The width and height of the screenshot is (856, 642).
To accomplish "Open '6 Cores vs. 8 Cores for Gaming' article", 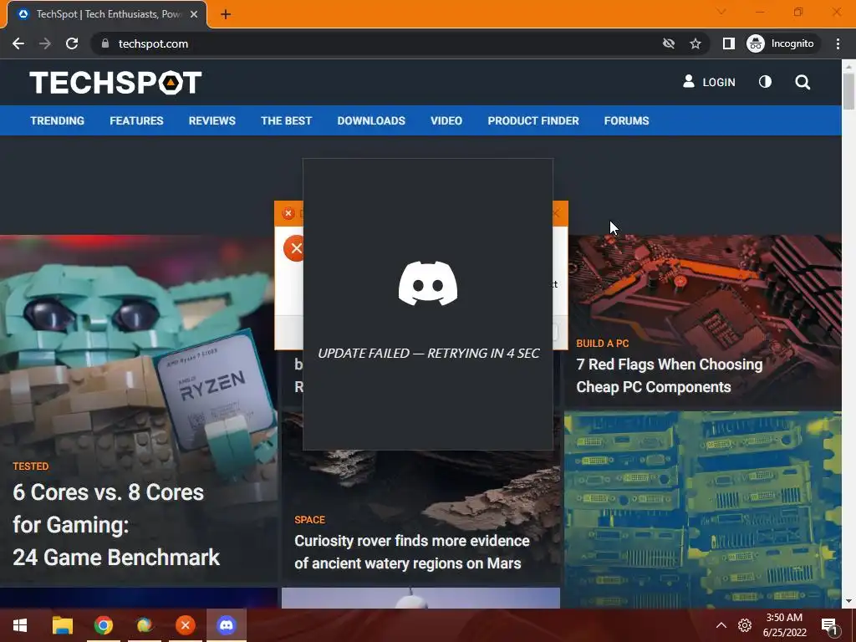I will (115, 525).
